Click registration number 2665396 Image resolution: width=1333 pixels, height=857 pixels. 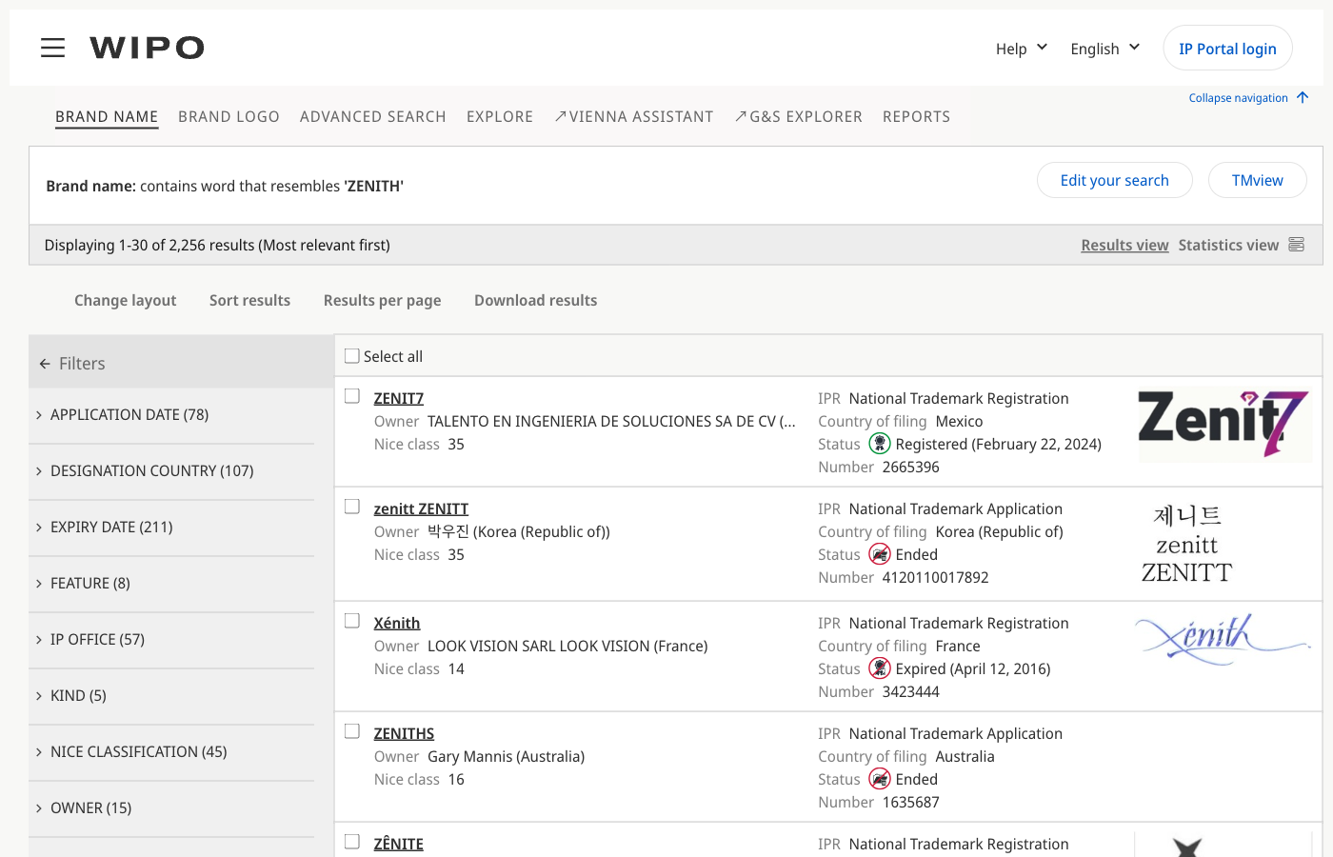910,467
